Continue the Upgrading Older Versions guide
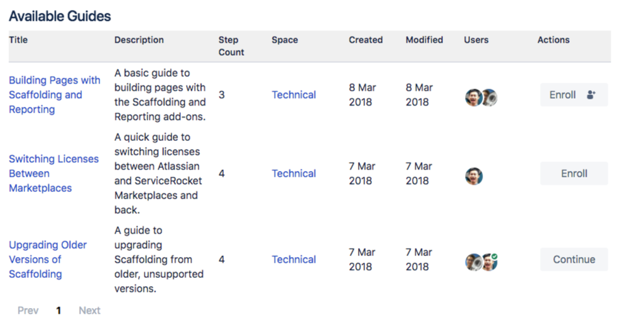The image size is (627, 325). [574, 260]
